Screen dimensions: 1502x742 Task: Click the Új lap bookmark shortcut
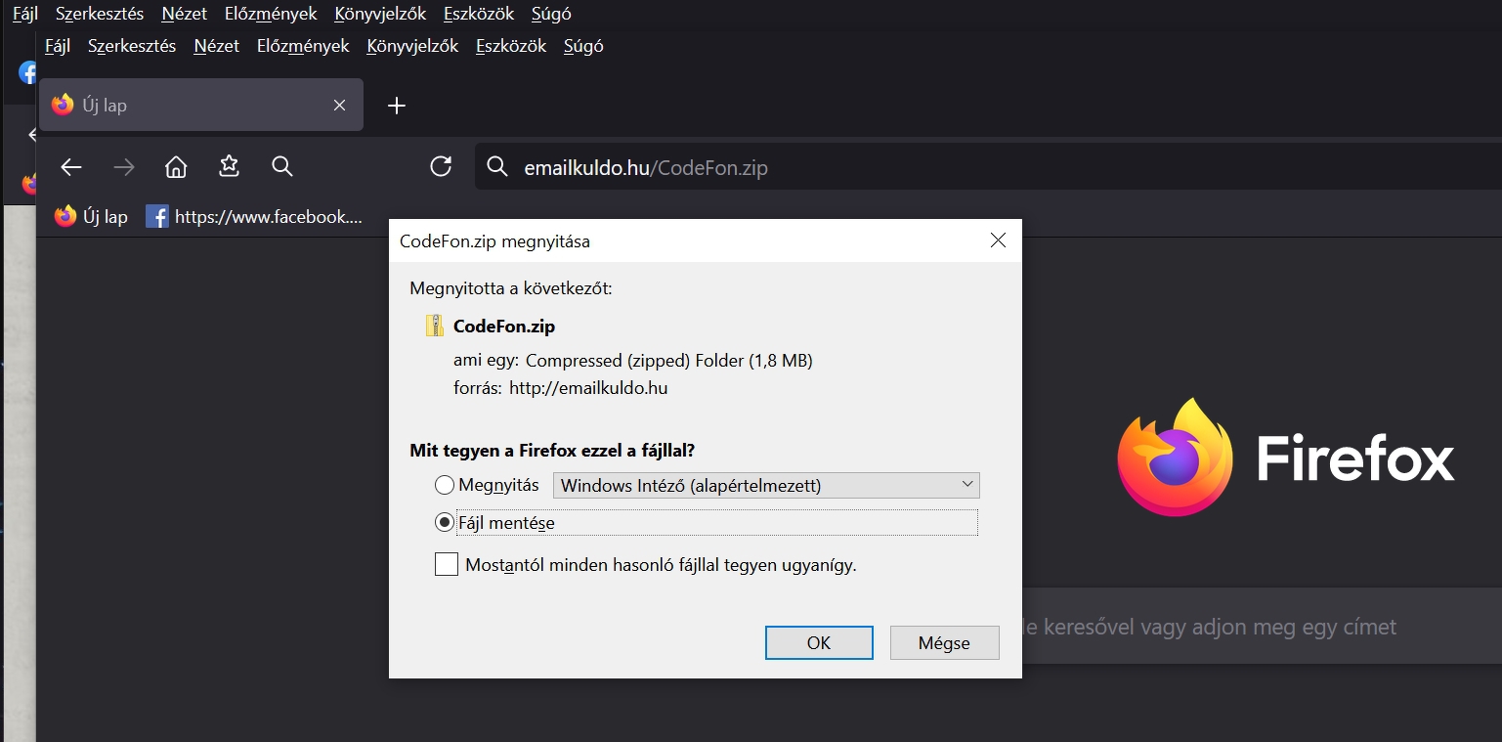pos(91,217)
